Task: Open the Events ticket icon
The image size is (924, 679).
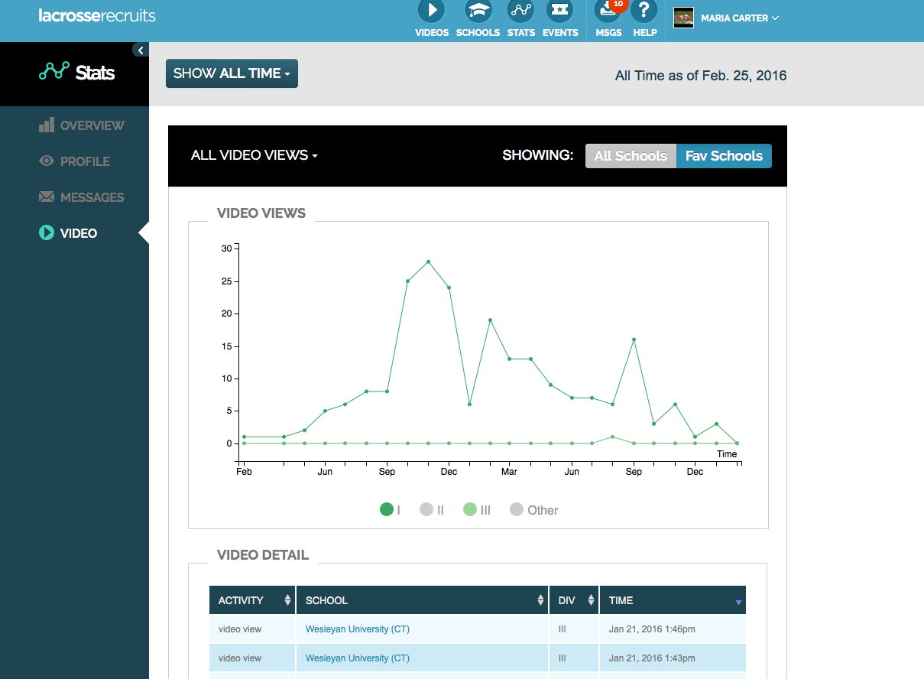Action: click(x=560, y=11)
